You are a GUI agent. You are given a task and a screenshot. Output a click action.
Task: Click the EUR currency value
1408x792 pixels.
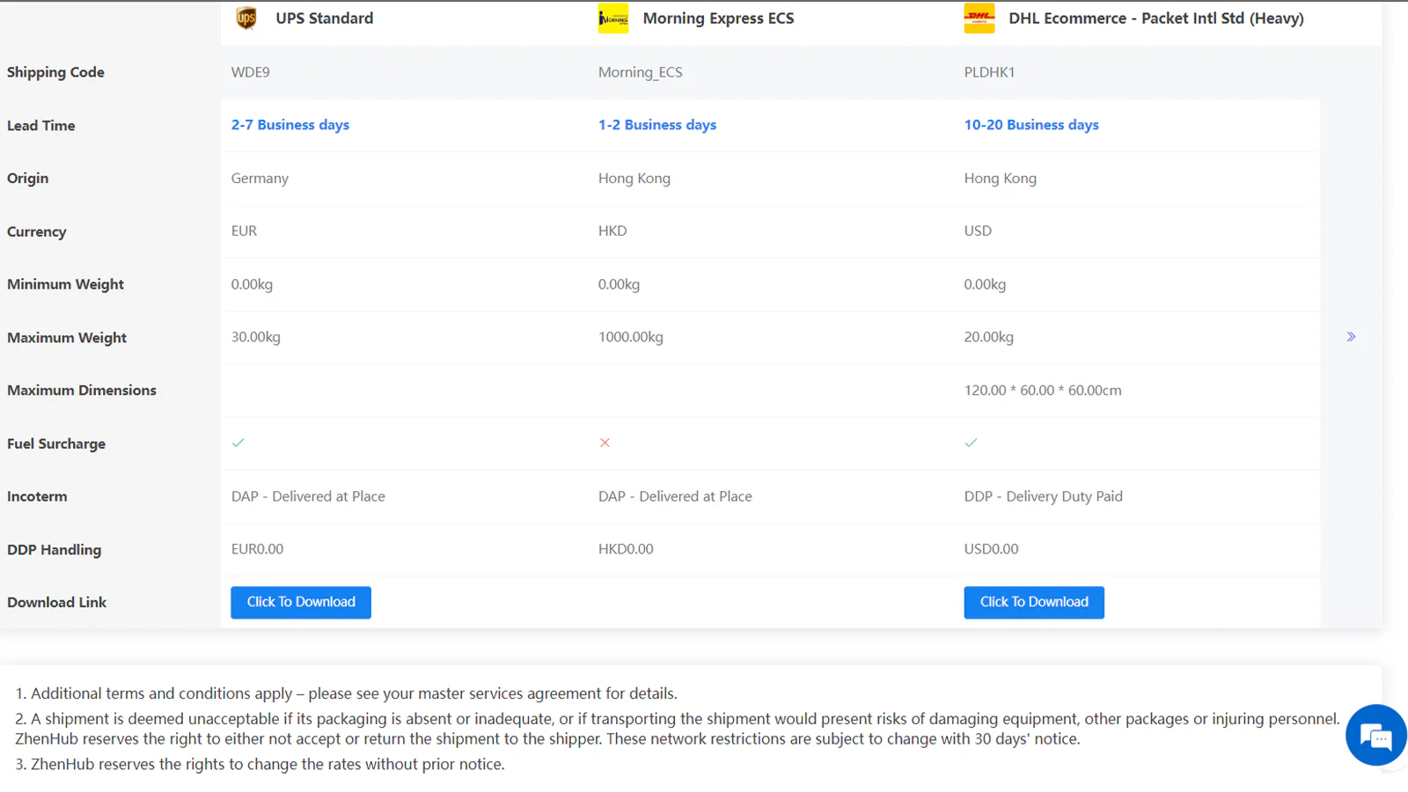(244, 231)
